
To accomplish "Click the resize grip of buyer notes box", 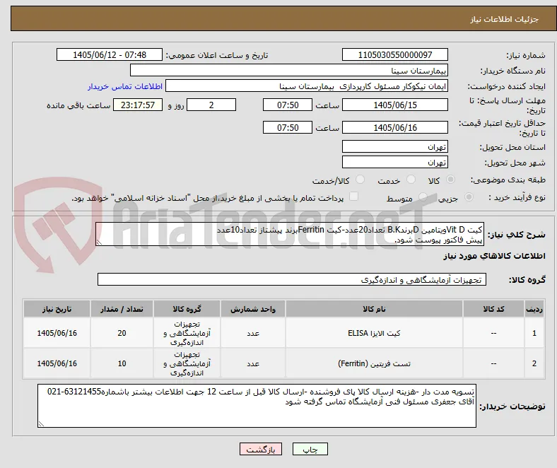I will pyautogui.click(x=41, y=423).
